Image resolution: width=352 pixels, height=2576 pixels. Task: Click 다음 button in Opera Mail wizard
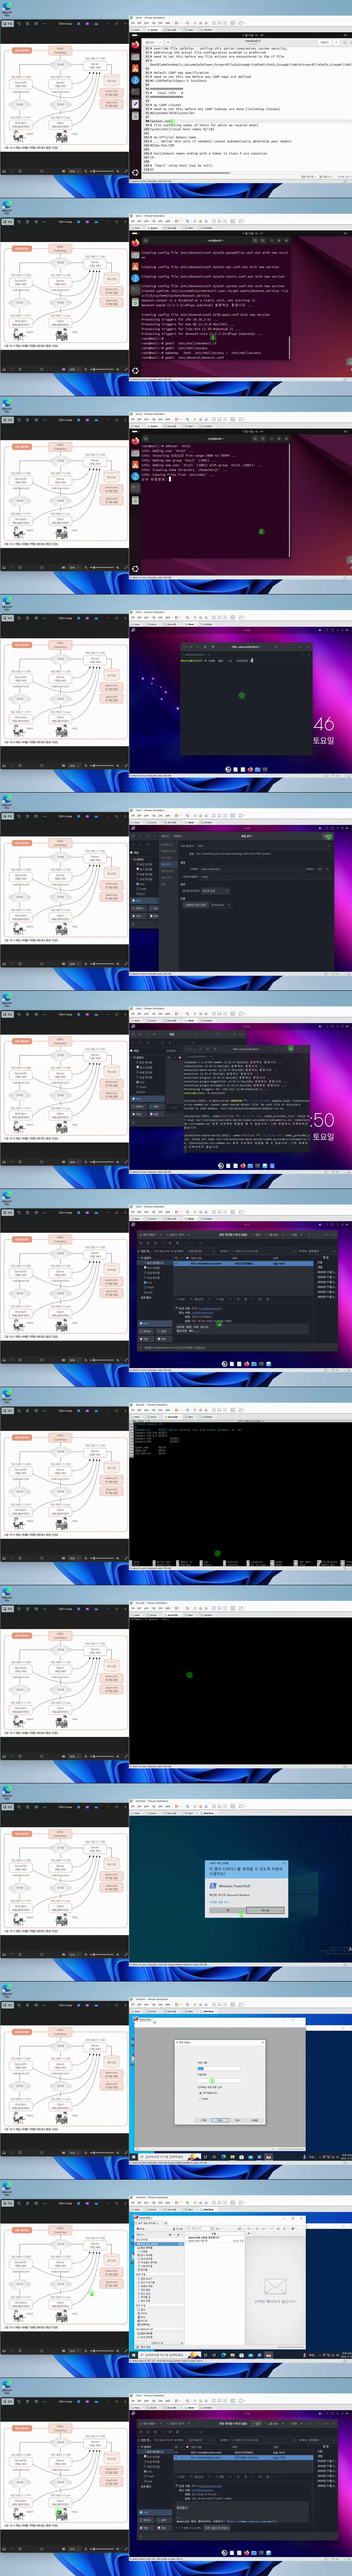point(220,2120)
